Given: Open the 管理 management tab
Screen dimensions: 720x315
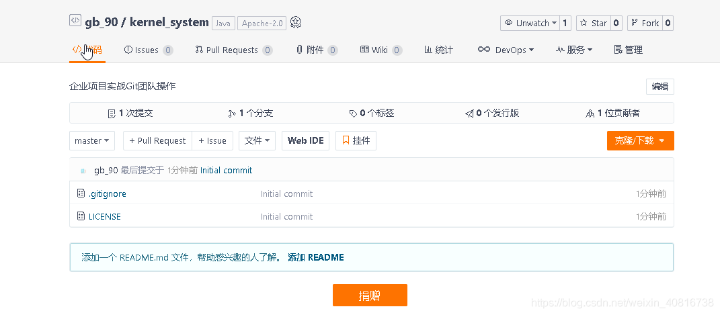Looking at the screenshot, I should [x=628, y=50].
